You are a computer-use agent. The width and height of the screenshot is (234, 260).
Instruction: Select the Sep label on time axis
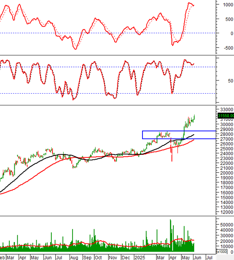[87, 258]
